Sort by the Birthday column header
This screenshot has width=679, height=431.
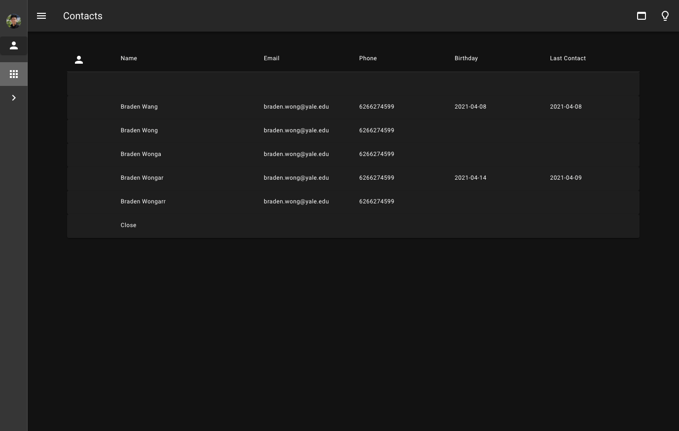[466, 58]
